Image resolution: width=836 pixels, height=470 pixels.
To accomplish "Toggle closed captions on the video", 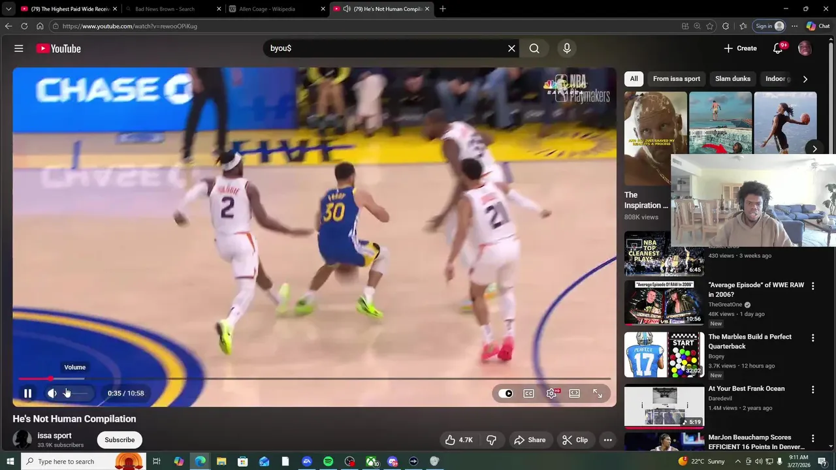I will (528, 393).
